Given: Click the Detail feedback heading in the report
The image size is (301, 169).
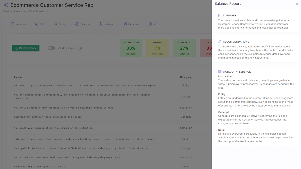Looking at the screenshot, I should coord(222,130).
